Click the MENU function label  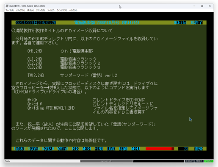(135, 149)
